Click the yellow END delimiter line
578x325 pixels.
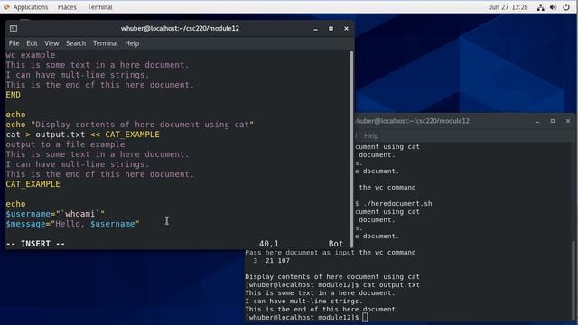(14, 95)
